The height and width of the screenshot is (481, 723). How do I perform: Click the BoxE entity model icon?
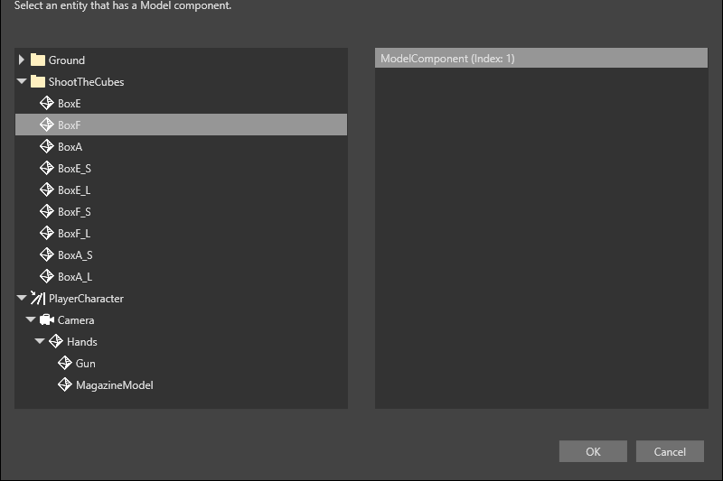(47, 103)
